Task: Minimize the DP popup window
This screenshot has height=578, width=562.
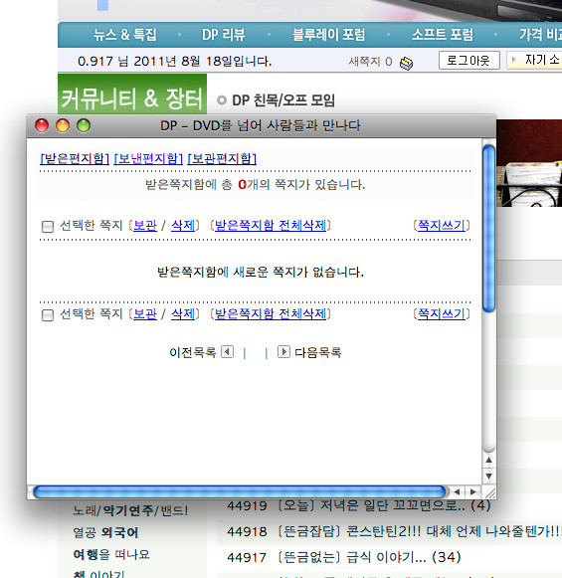Action: [x=63, y=125]
